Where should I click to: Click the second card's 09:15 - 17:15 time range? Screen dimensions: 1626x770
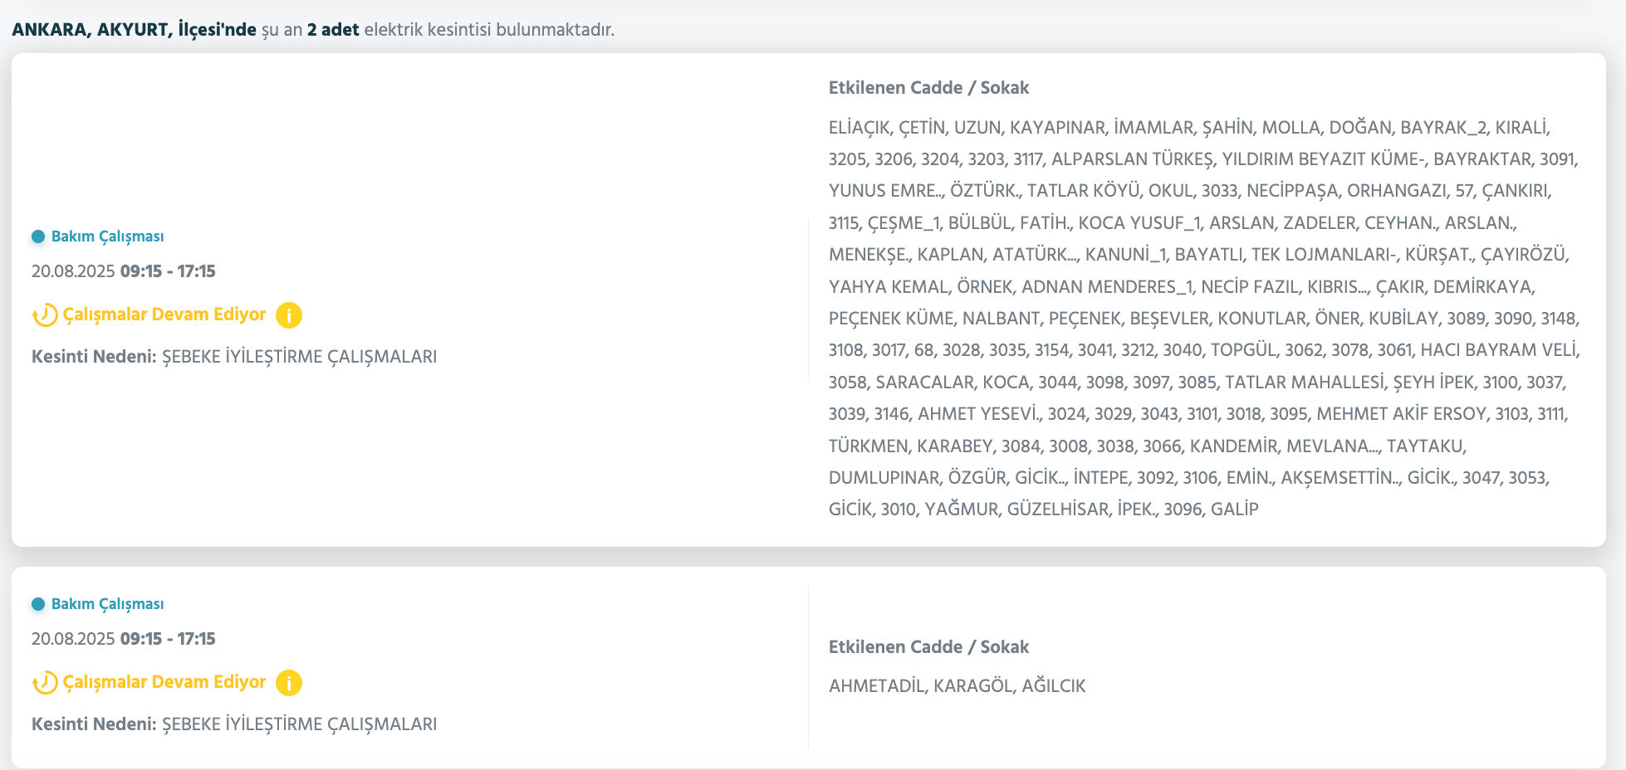click(x=168, y=639)
